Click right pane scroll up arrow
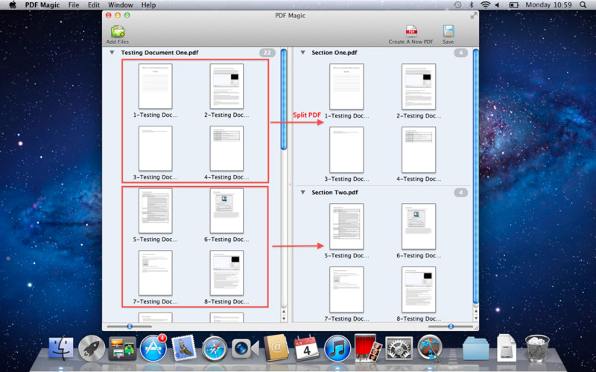 [x=476, y=311]
